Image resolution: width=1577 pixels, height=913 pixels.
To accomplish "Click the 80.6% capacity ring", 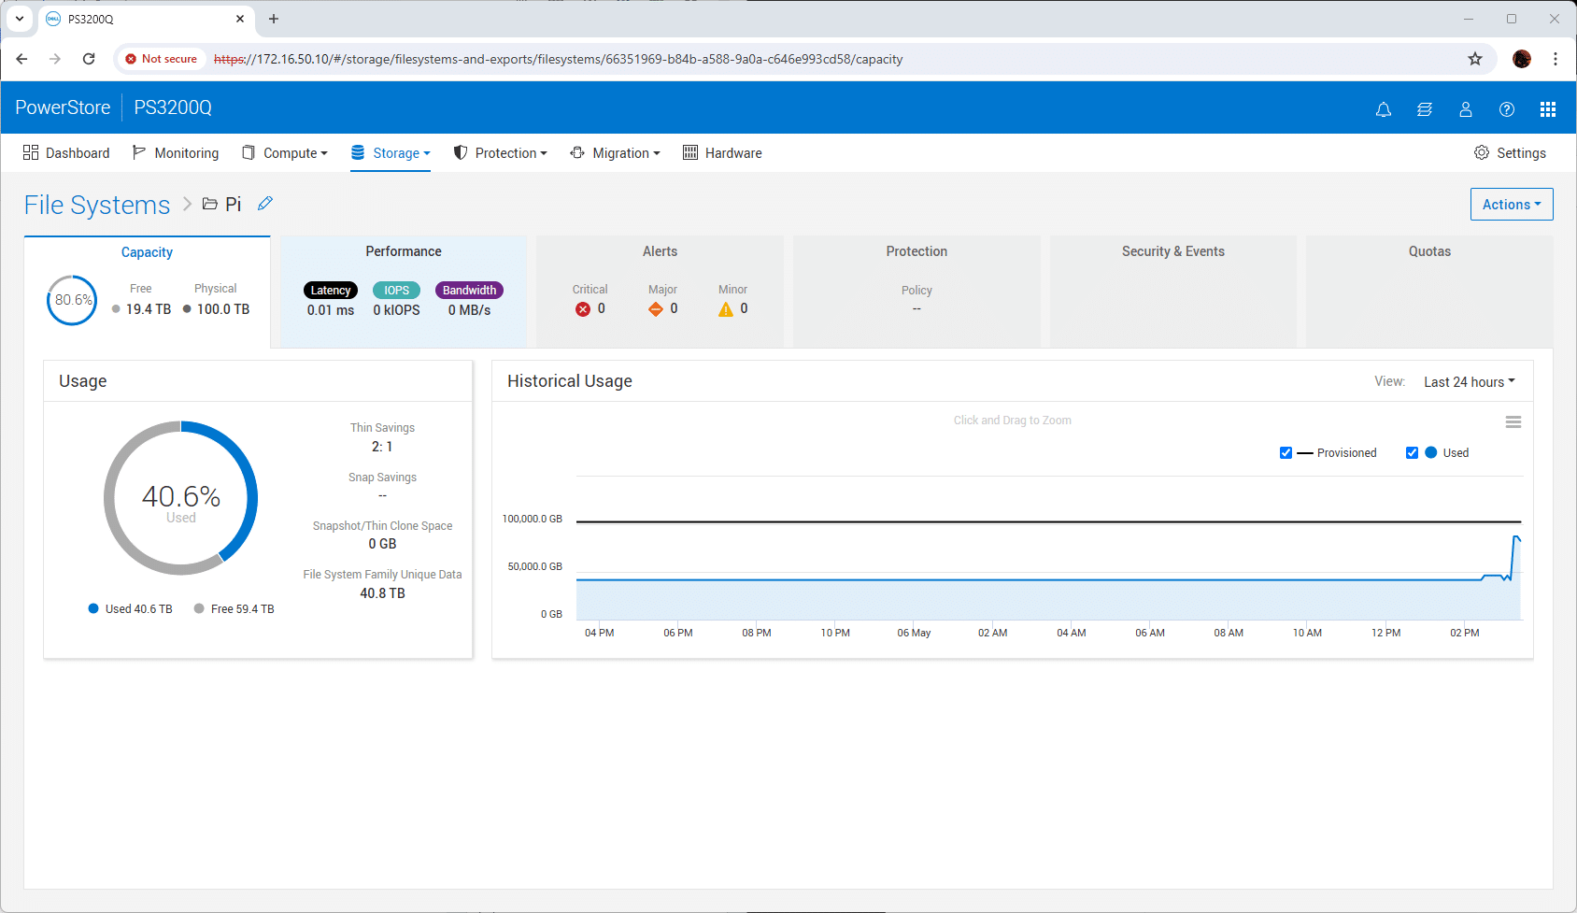I will (x=72, y=300).
